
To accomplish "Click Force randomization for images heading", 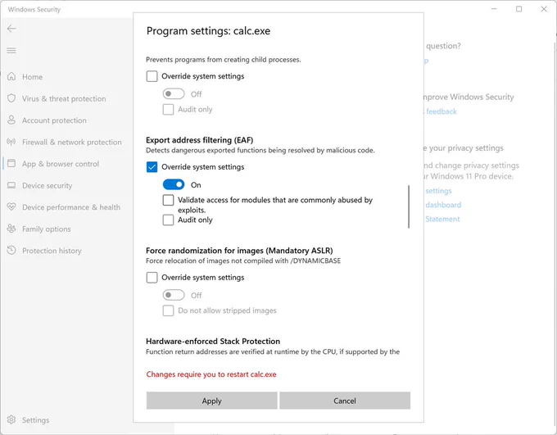I will pyautogui.click(x=239, y=251).
